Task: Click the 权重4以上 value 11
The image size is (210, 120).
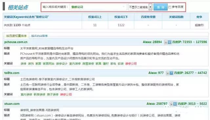Action: pyautogui.click(x=95, y=25)
